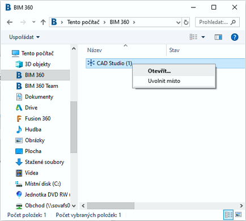Maximize the BIM 360 window
Screen dimensions: 246x221
point(214,7)
